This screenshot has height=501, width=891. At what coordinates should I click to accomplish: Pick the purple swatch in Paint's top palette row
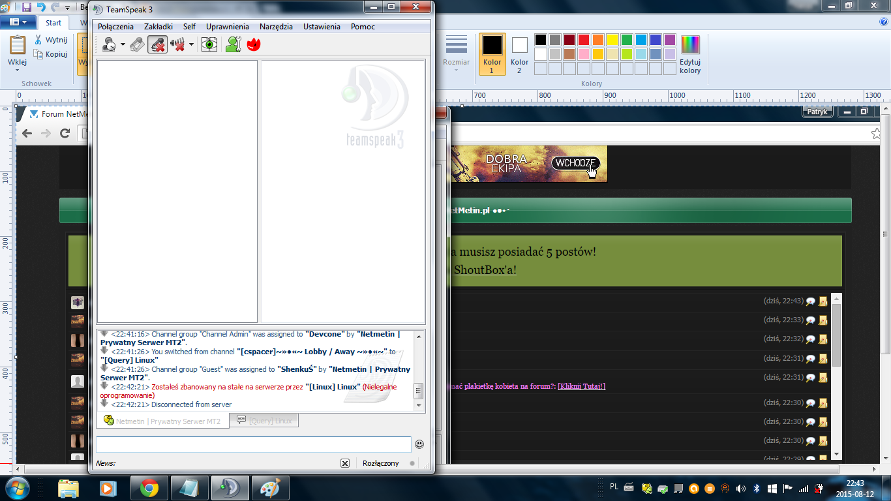tap(670, 40)
